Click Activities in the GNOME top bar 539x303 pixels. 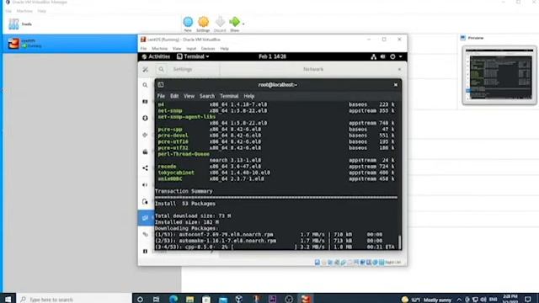[156, 56]
